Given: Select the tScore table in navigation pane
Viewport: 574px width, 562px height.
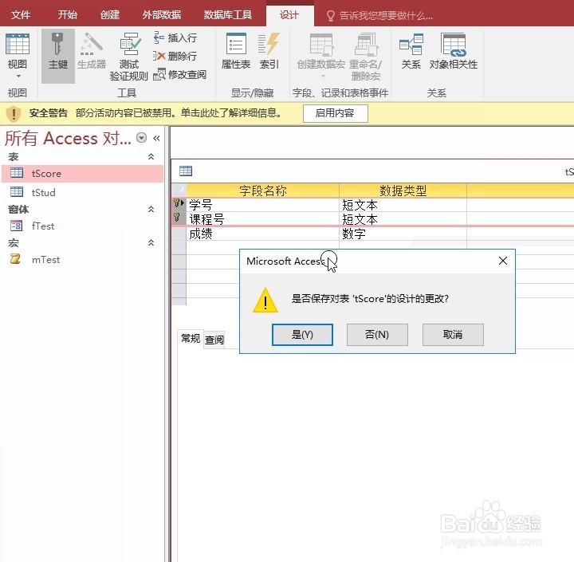Looking at the screenshot, I should [82, 173].
